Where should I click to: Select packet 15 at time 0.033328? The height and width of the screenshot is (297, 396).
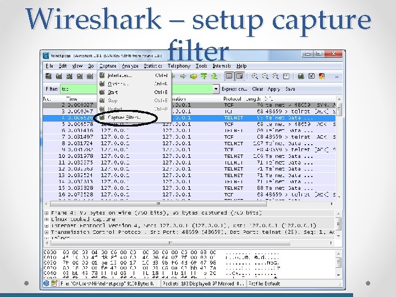(189, 188)
